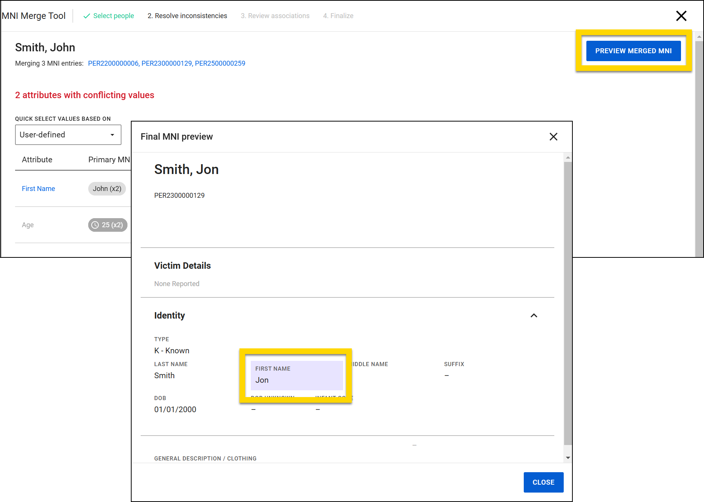704x502 pixels.
Task: Open the Finalize step
Action: click(x=338, y=16)
